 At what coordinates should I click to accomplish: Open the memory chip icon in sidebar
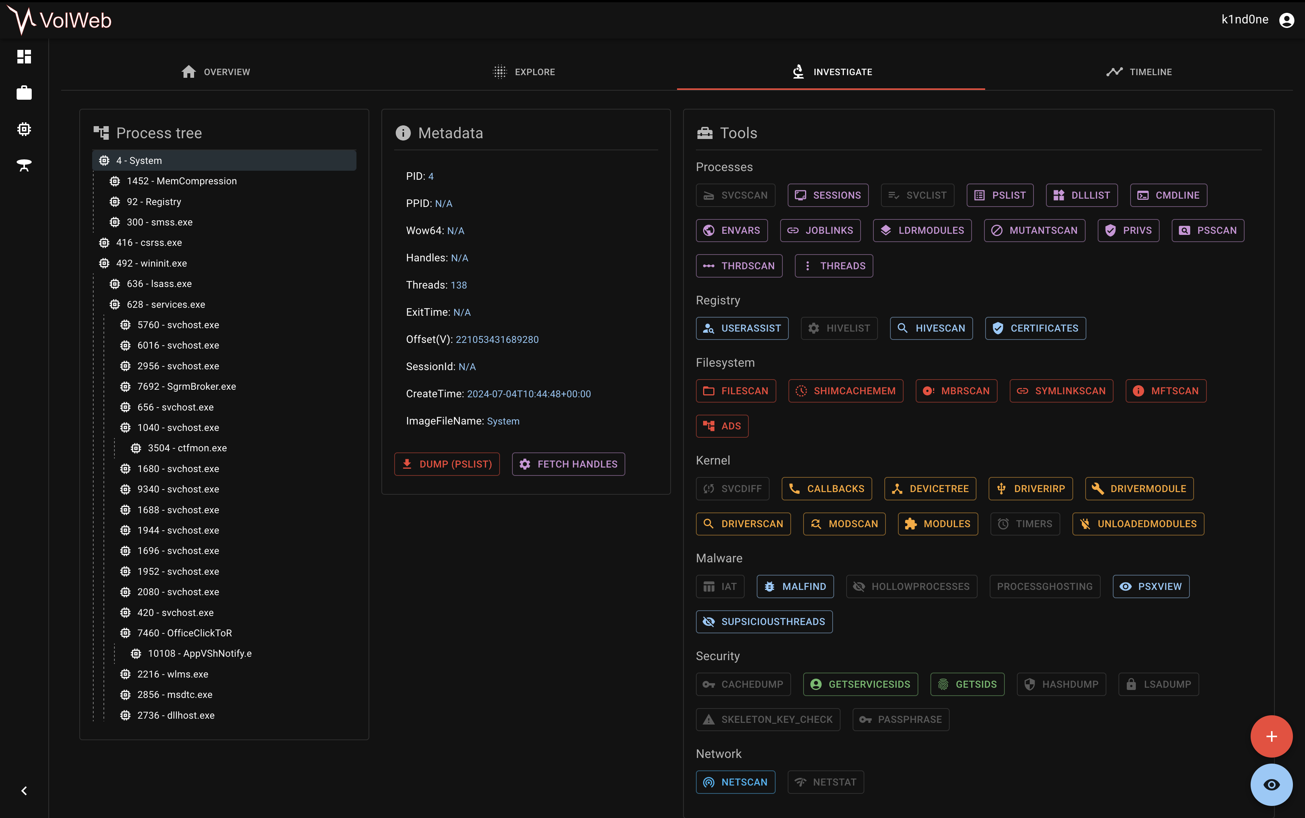(x=24, y=129)
